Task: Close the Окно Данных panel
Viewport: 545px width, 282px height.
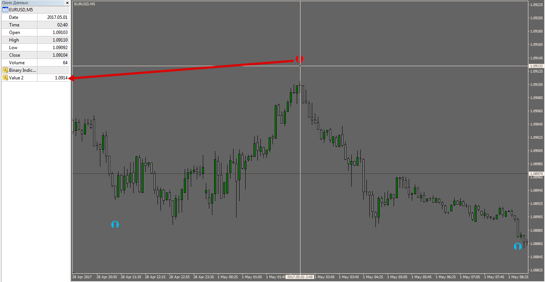Action: (67, 3)
